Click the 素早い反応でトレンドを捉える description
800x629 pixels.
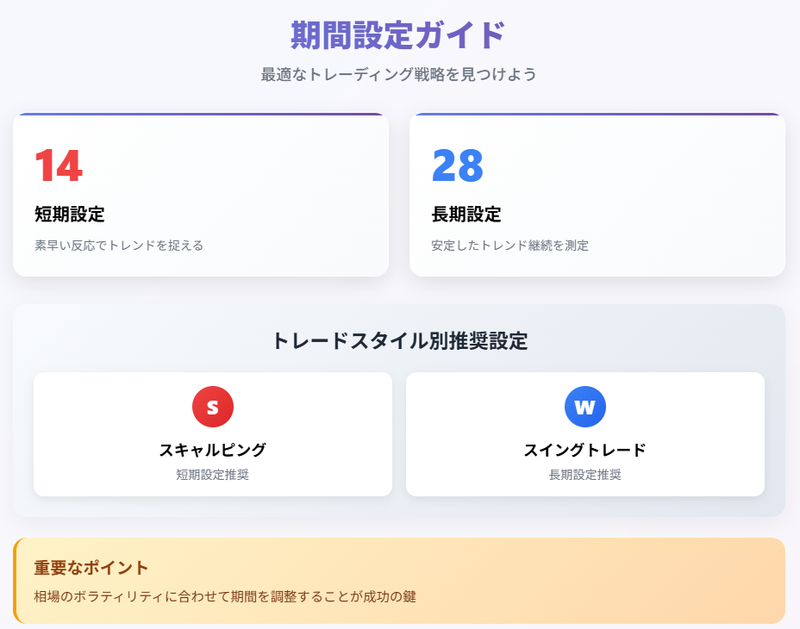119,246
